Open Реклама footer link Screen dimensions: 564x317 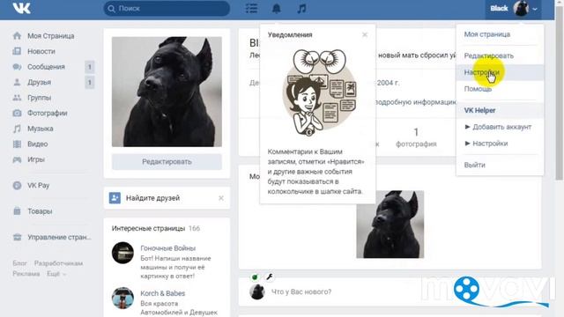26,274
